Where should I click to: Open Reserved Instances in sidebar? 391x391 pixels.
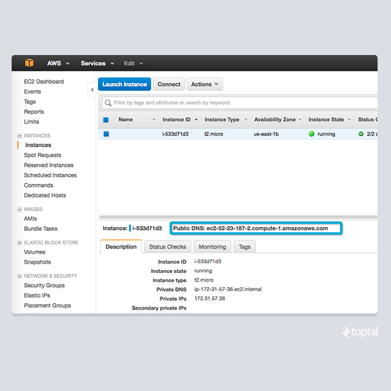tap(49, 165)
